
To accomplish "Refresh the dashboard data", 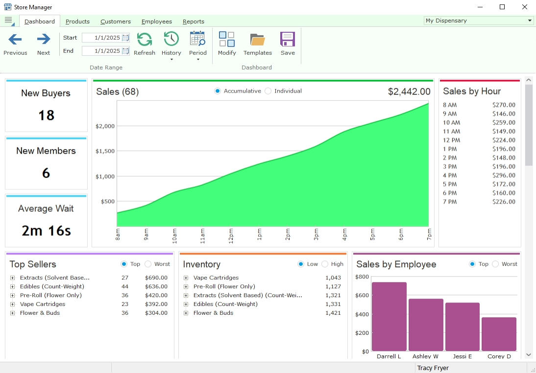I will pos(144,39).
